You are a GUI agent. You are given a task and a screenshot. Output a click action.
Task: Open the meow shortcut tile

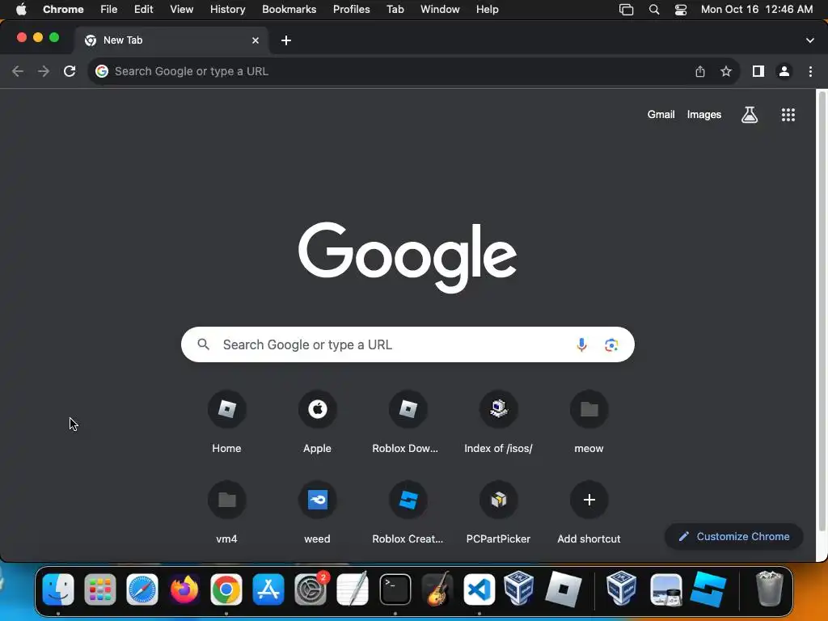(x=589, y=422)
